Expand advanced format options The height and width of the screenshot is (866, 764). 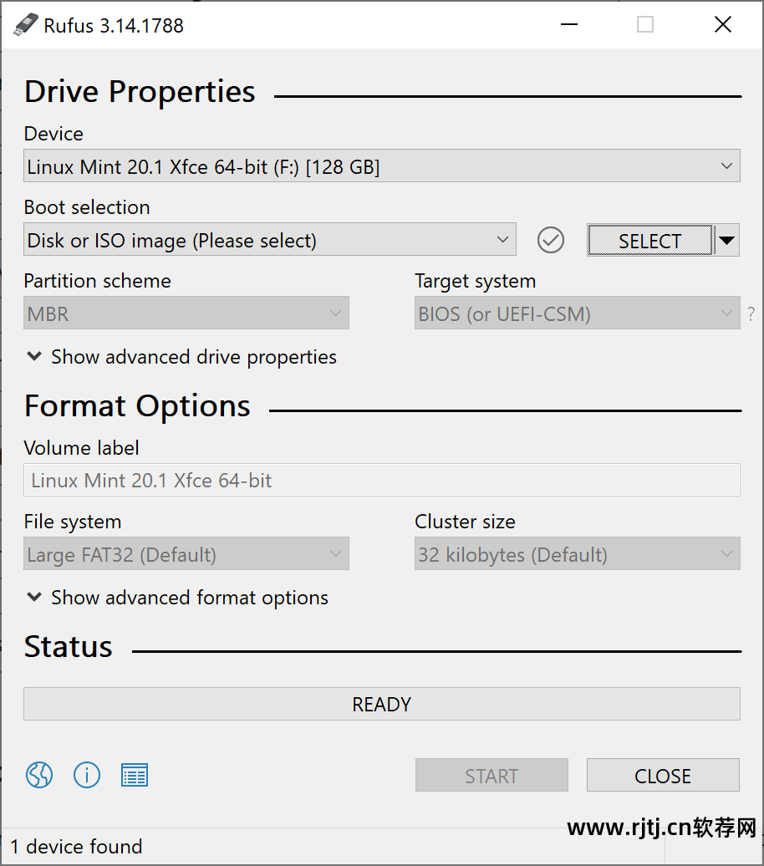(x=177, y=598)
